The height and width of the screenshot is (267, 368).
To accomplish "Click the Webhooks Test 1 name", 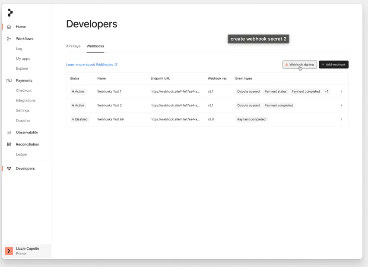I will pyautogui.click(x=109, y=91).
